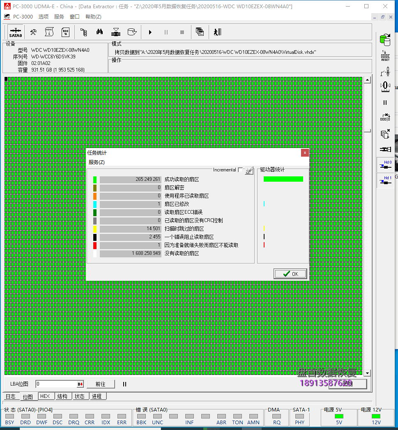Open the 帮助(Z) menu
This screenshot has width=398, height=430.
pyautogui.click(x=93, y=17)
